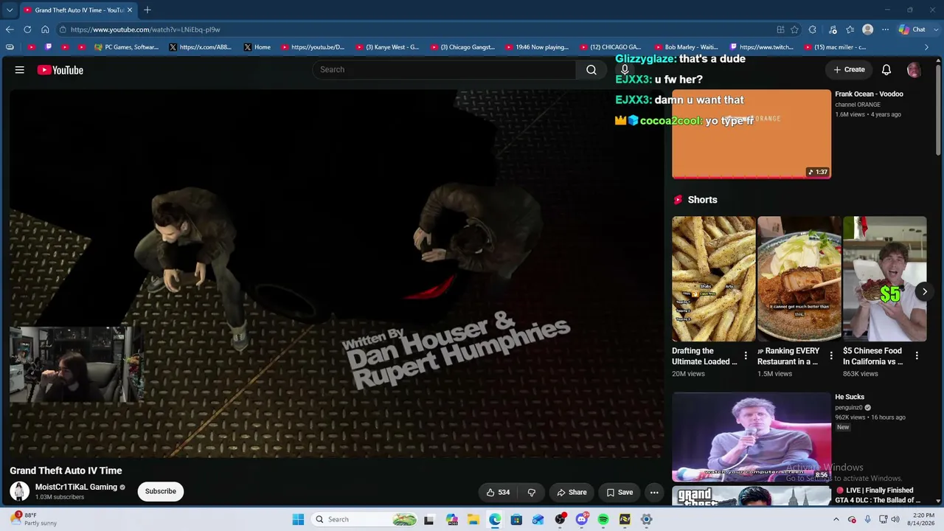Open the weather widget on the taskbar

coord(35,519)
